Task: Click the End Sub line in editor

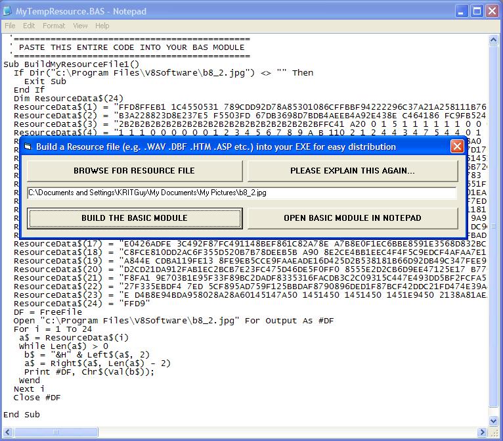Action: click(x=22, y=415)
